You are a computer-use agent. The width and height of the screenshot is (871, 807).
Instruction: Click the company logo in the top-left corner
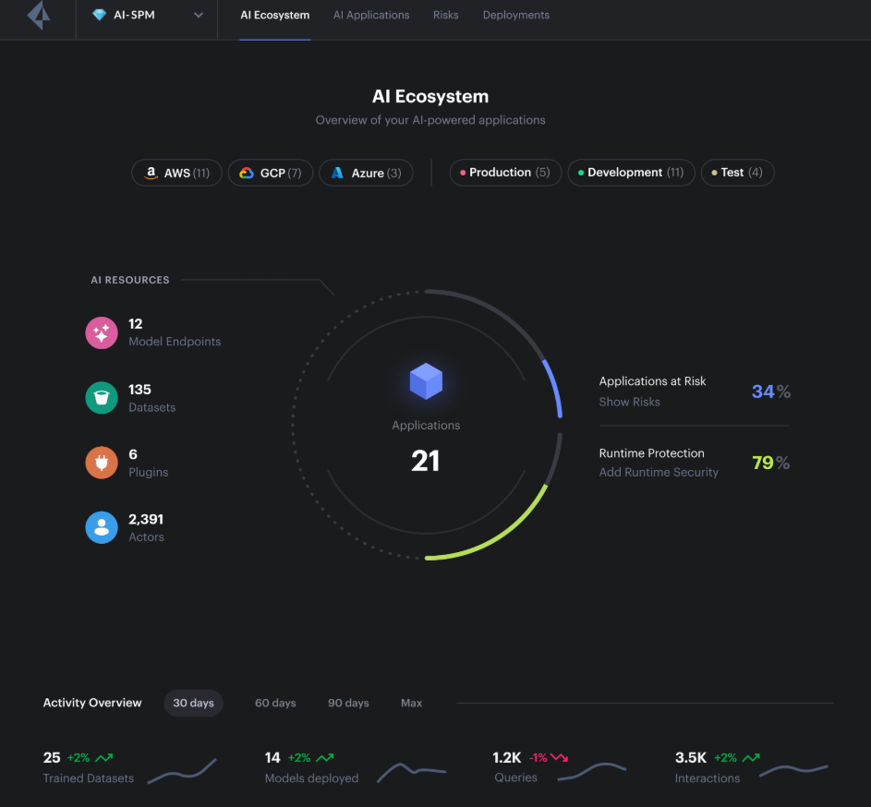coord(37,15)
